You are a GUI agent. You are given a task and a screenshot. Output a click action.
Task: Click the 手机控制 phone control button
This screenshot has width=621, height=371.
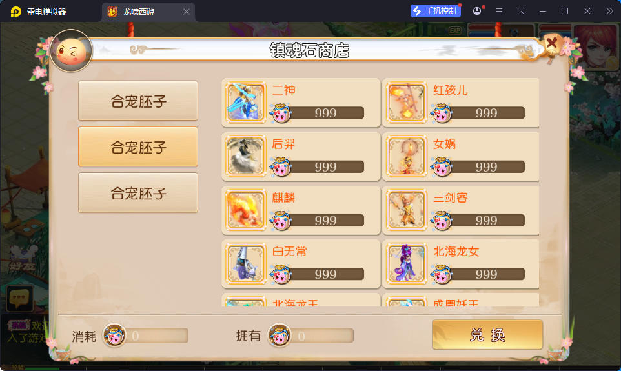point(435,11)
